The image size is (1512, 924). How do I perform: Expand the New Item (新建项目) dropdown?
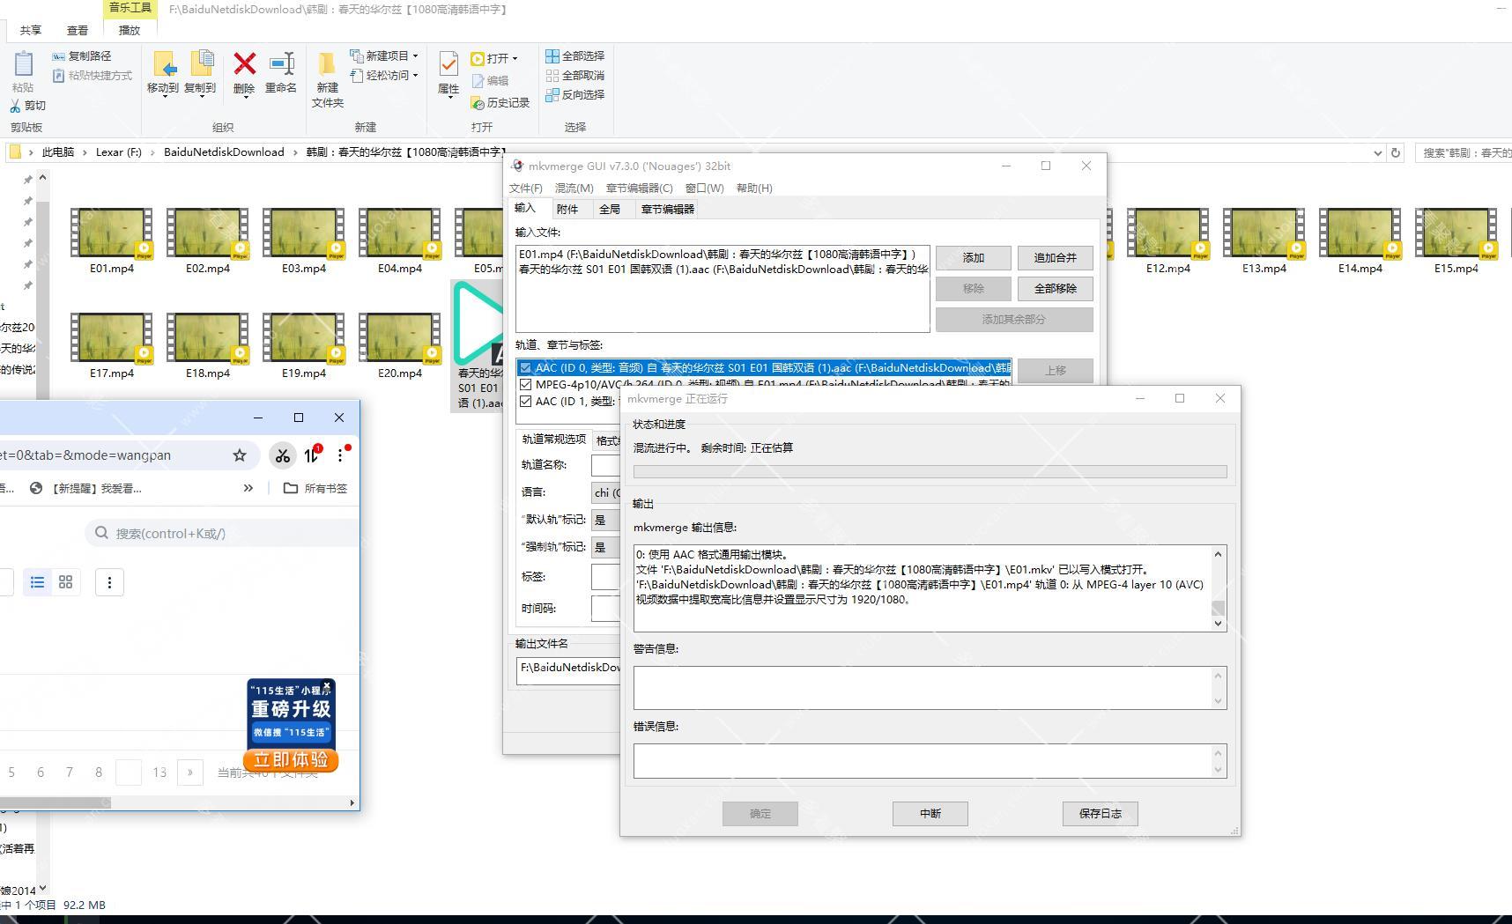(x=415, y=55)
